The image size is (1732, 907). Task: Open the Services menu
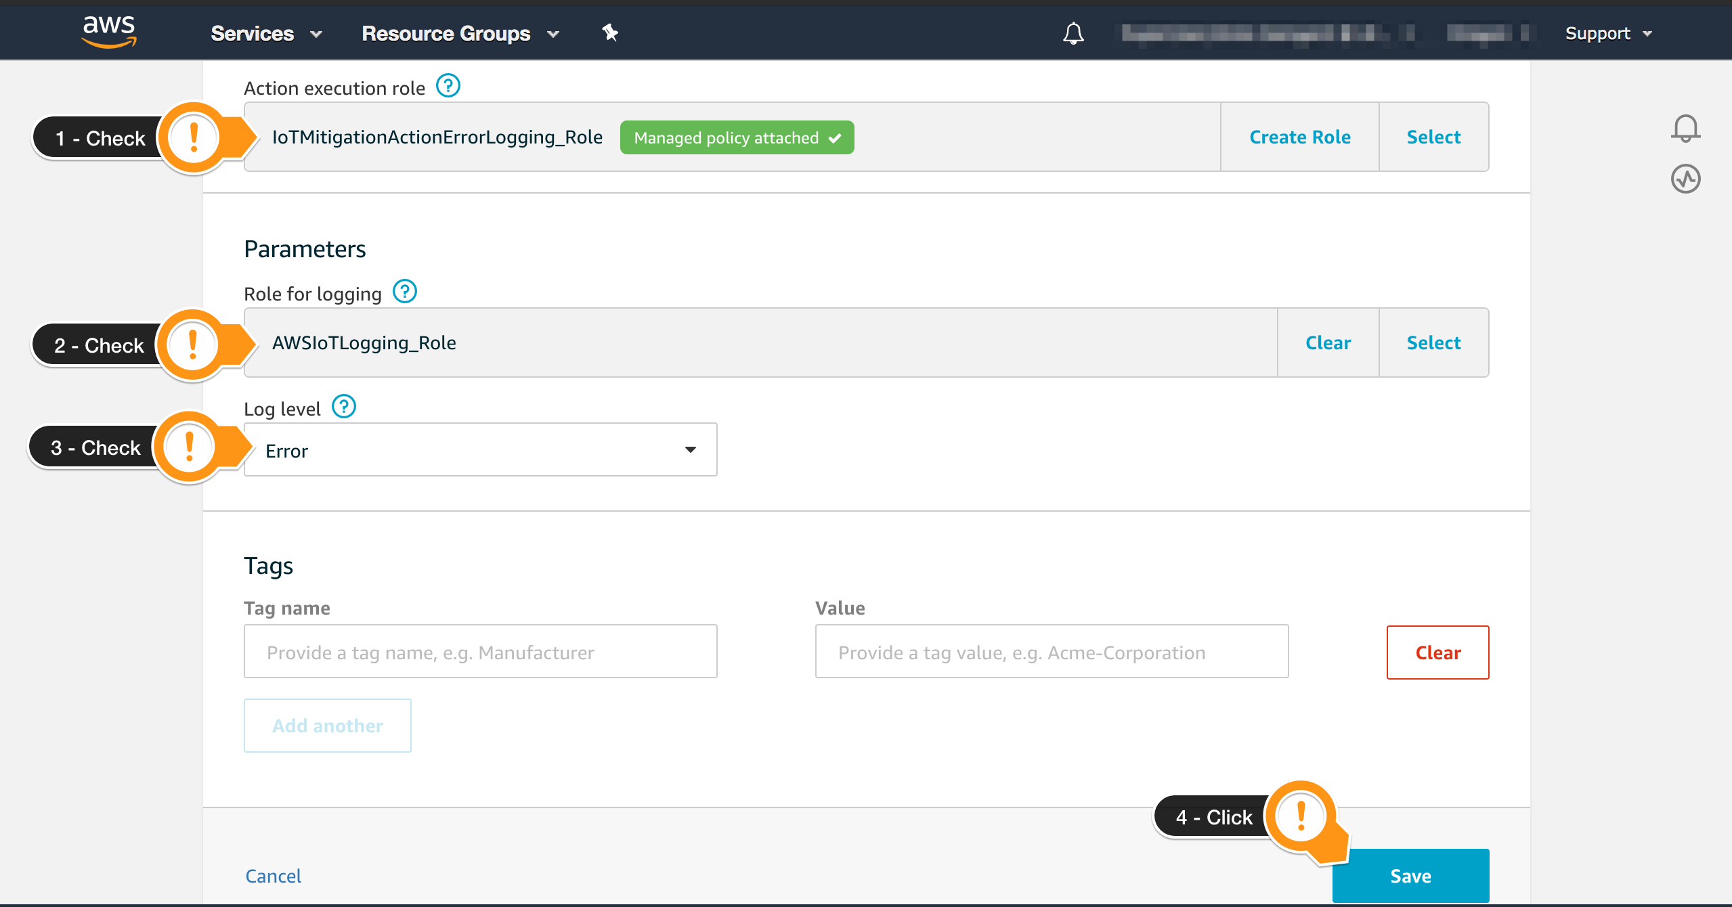point(266,33)
